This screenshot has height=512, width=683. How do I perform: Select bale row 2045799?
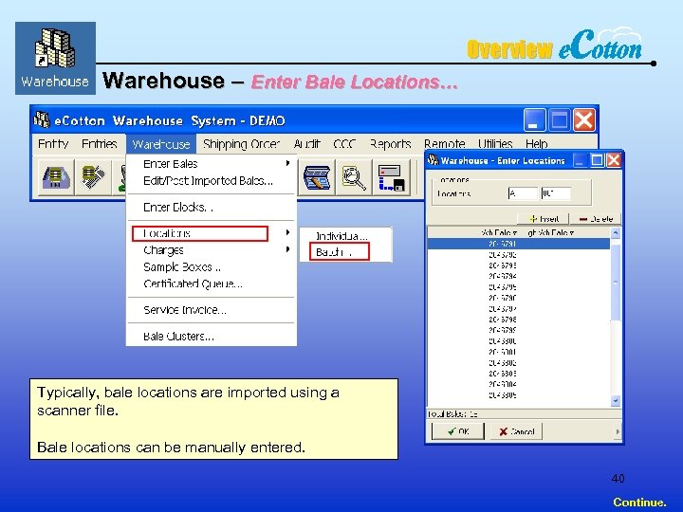[519, 330]
